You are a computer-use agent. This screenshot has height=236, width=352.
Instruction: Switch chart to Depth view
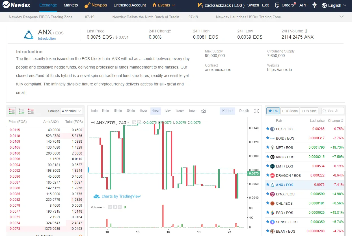[244, 111]
